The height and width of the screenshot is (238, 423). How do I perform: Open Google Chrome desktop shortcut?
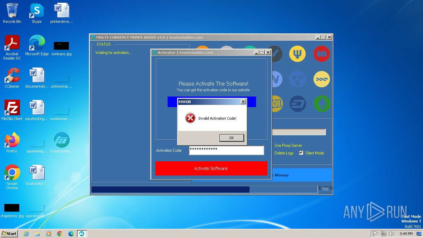(12, 177)
